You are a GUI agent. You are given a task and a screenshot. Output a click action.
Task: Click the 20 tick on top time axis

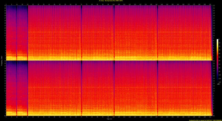point(27,4)
